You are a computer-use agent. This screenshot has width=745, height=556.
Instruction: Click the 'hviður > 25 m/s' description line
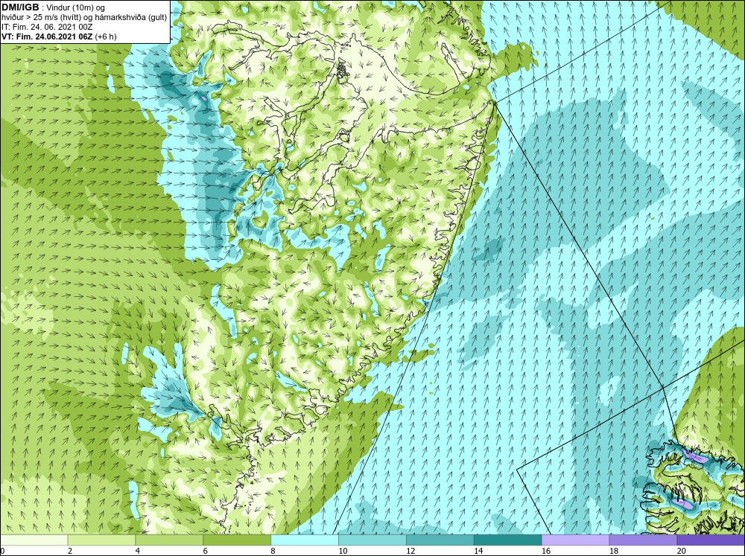[x=84, y=17]
